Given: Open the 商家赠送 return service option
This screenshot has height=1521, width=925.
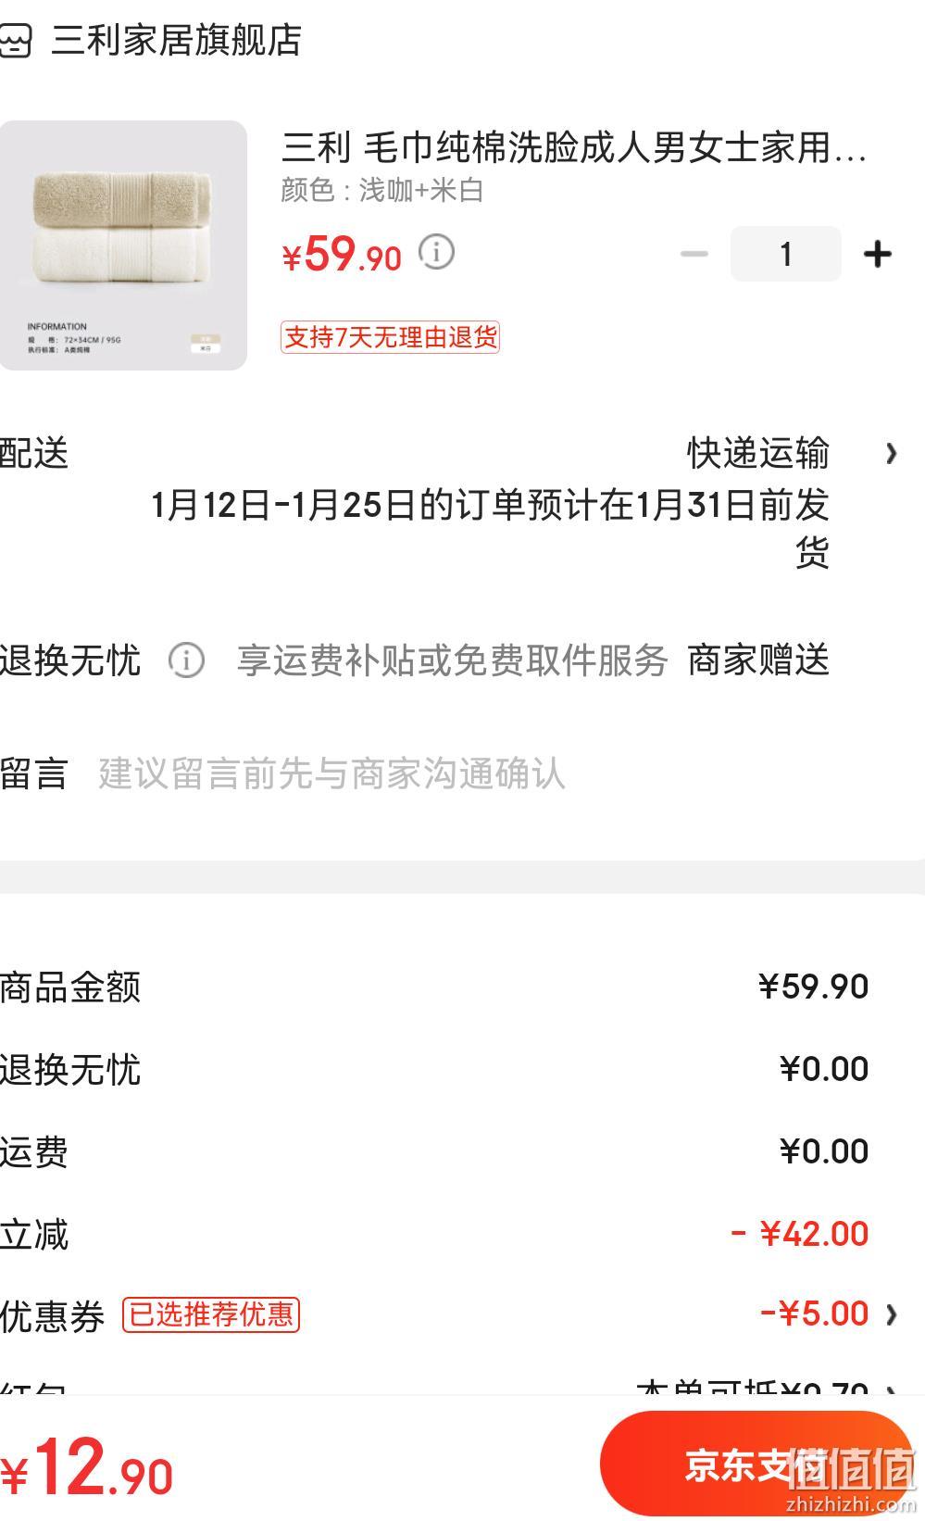Looking at the screenshot, I should [758, 660].
